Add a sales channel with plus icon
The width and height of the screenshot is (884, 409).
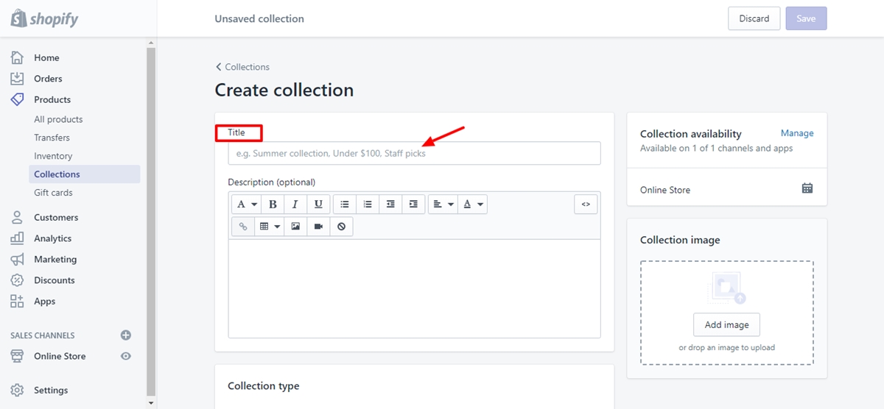click(x=126, y=335)
